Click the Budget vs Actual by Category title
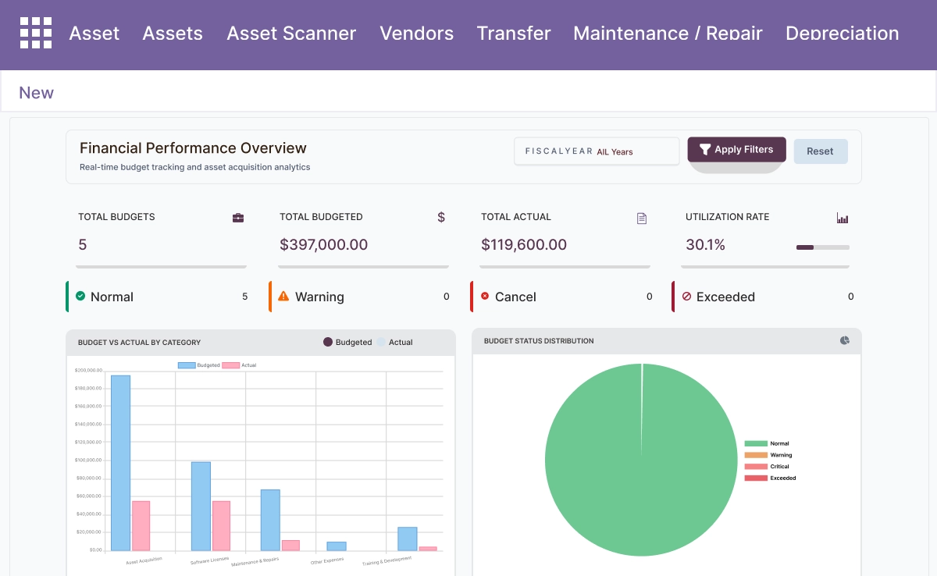 click(x=139, y=342)
